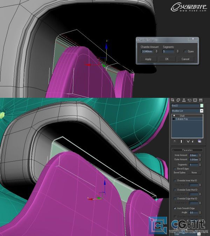Open Configure Modifier Sets icon
Image resolution: width=210 pixels, height=236 pixels.
point(199,141)
